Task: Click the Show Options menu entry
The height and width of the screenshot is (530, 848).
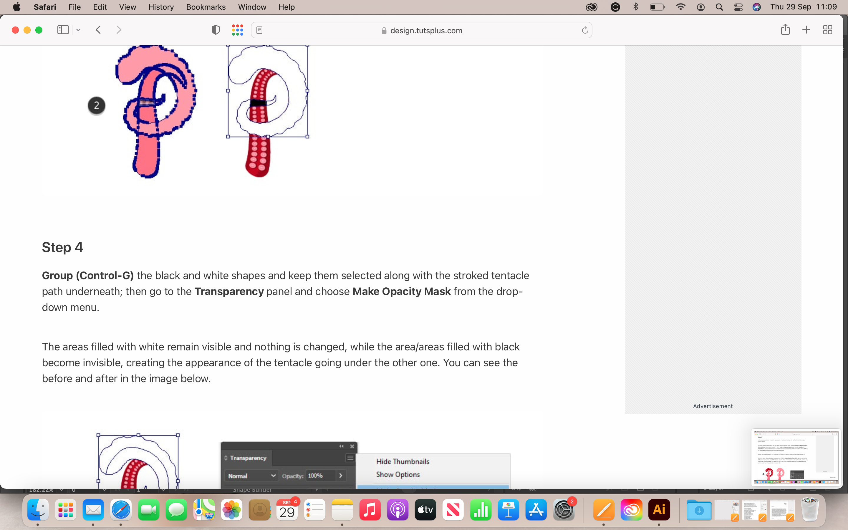Action: pos(398,475)
